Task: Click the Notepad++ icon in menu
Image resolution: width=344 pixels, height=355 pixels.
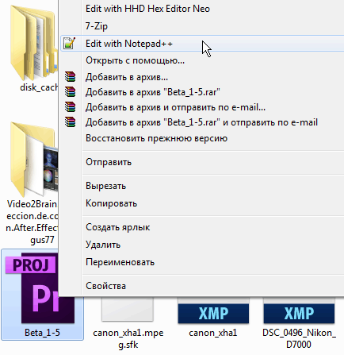Action: click(x=70, y=44)
